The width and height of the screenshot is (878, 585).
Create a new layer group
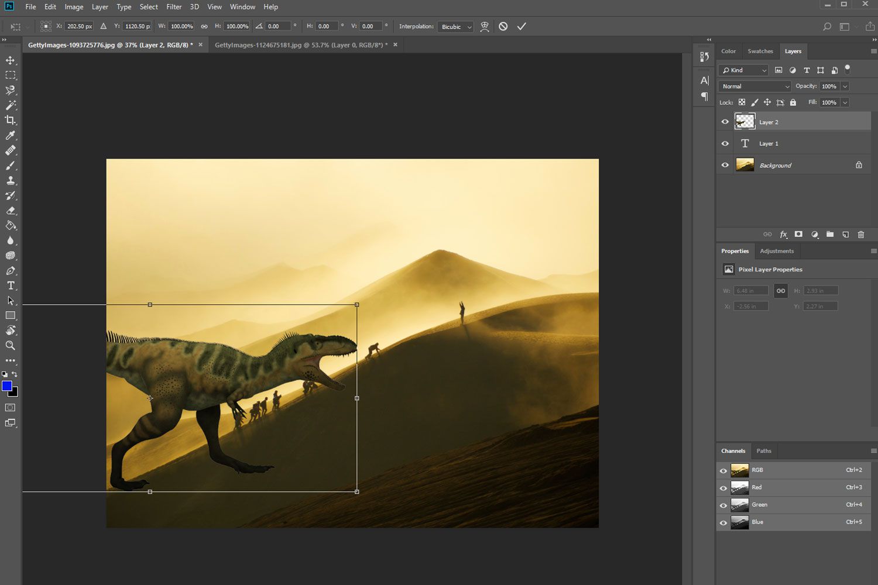pos(830,235)
